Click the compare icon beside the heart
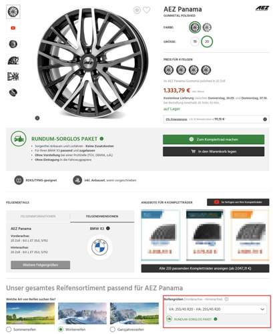 click(x=137, y=10)
